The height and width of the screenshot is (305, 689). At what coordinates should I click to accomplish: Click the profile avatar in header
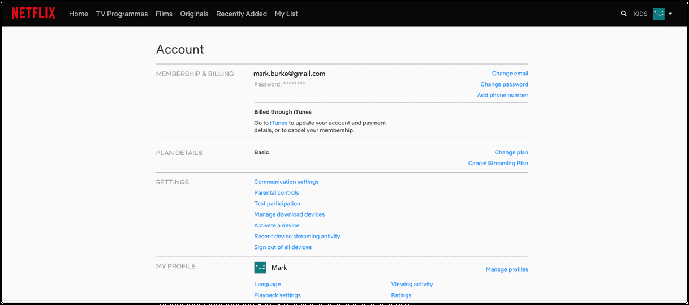[658, 14]
